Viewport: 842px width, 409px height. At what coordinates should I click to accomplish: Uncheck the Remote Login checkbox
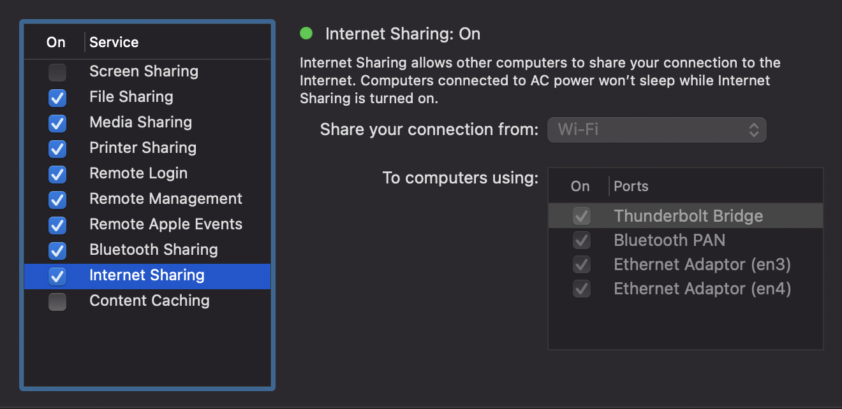[57, 174]
